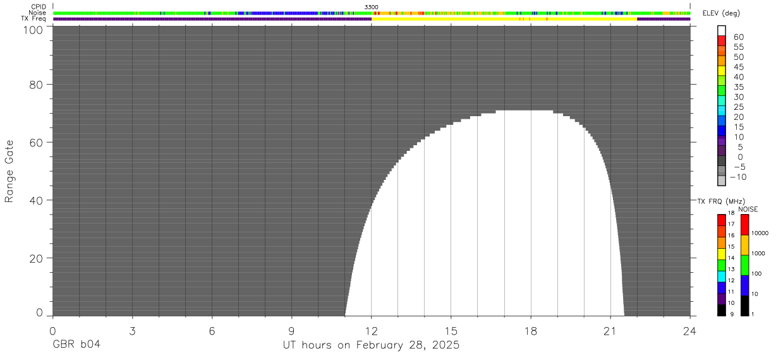Click the '45' label on ELEV colorbar
Screen dimensions: 776x358
click(x=738, y=67)
